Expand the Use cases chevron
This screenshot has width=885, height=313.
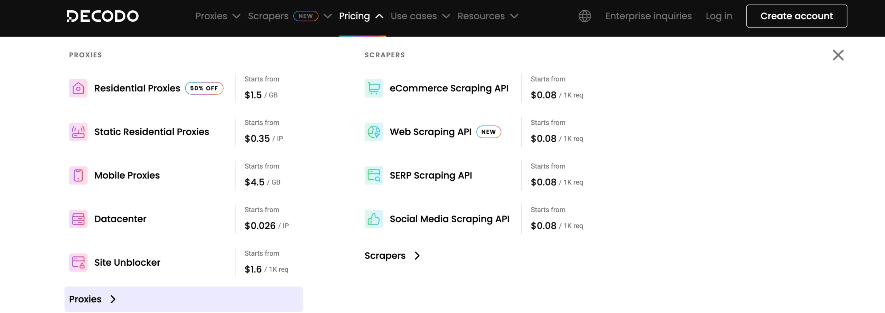pyautogui.click(x=446, y=16)
